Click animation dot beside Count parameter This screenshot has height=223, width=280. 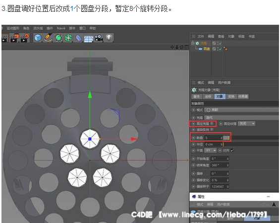[x=193, y=138]
